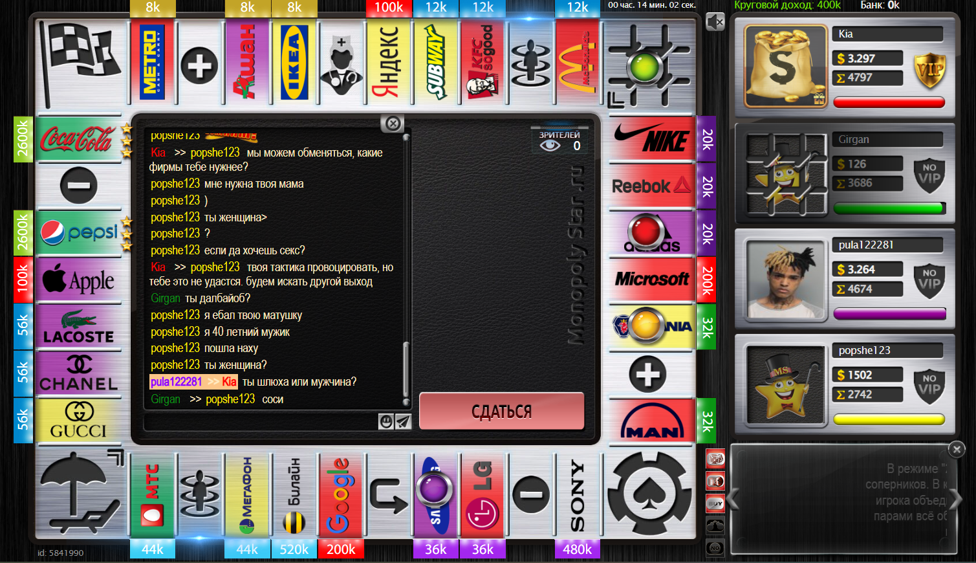
Task: Select the LG company cell
Action: [x=483, y=496]
